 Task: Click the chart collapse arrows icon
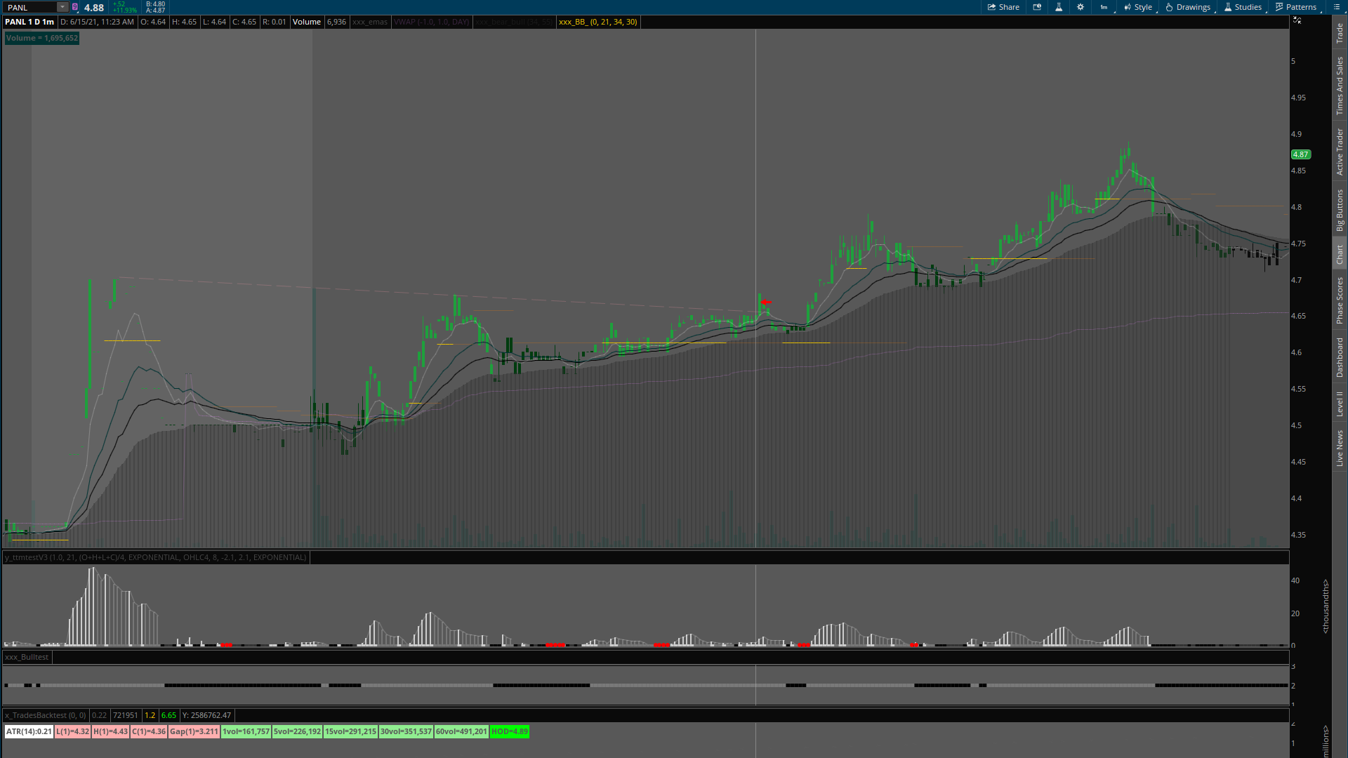tap(1297, 20)
